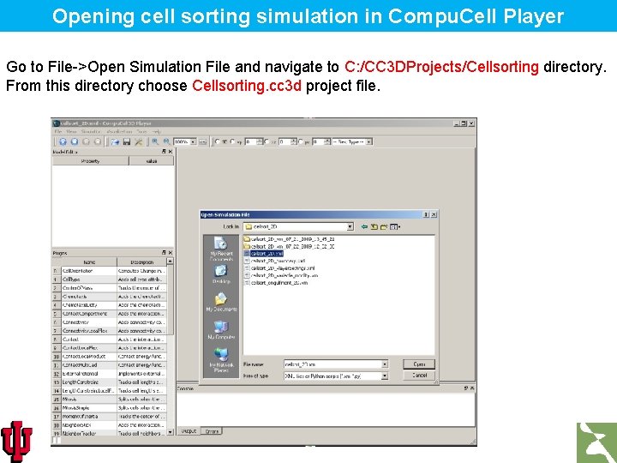Go to My Recent Documents place
The height and width of the screenshot is (463, 617).
pos(221,249)
